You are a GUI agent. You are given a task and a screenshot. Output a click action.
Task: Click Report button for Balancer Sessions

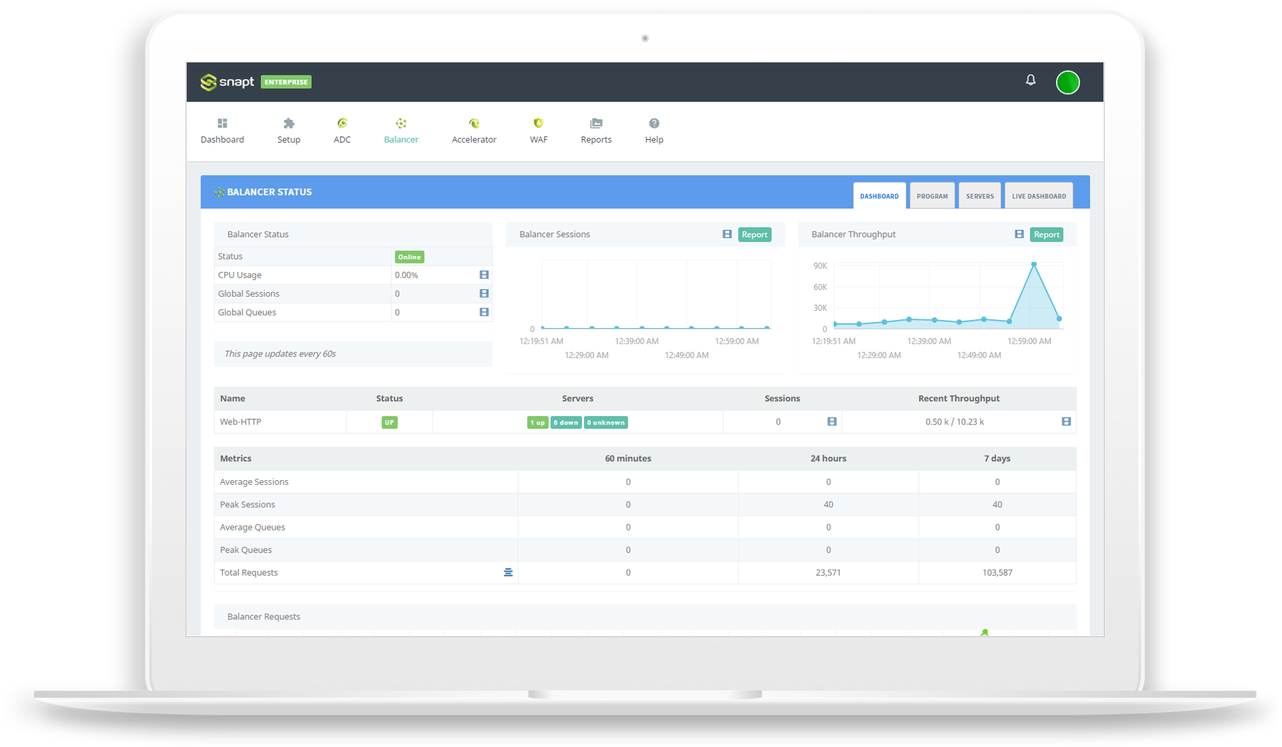(x=754, y=234)
